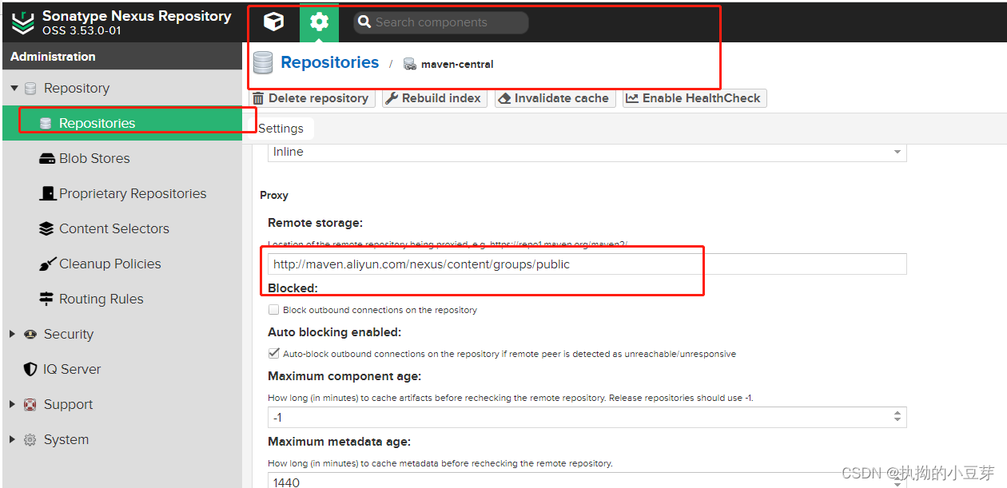Collapse the Repository tree node
The height and width of the screenshot is (488, 1007).
point(14,88)
